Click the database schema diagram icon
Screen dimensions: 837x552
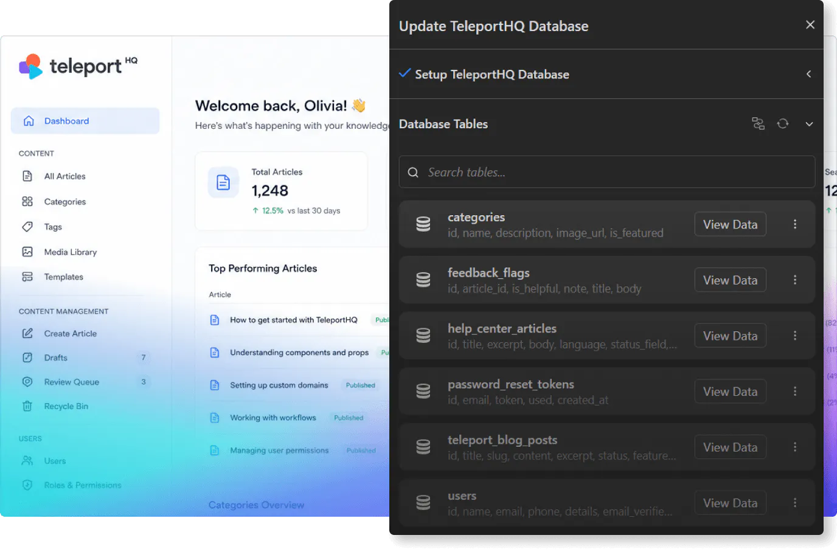pos(758,124)
